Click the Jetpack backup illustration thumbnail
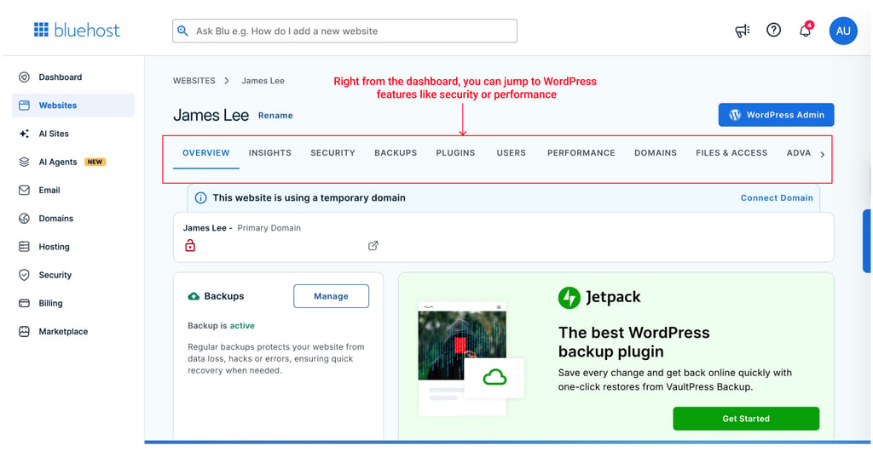 click(x=471, y=359)
